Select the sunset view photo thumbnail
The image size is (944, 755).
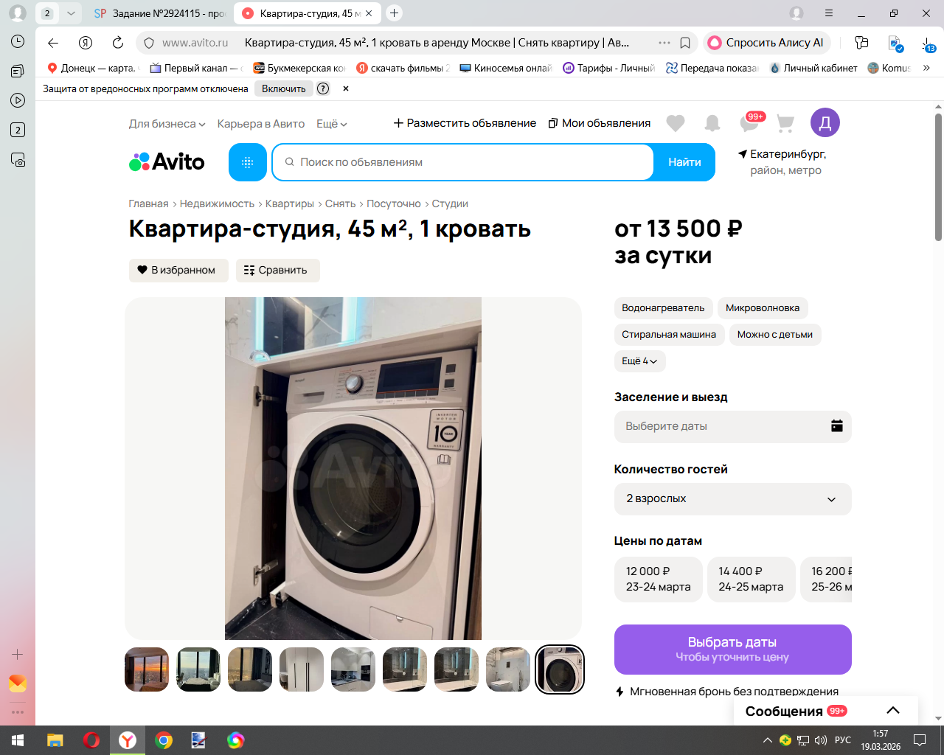147,669
